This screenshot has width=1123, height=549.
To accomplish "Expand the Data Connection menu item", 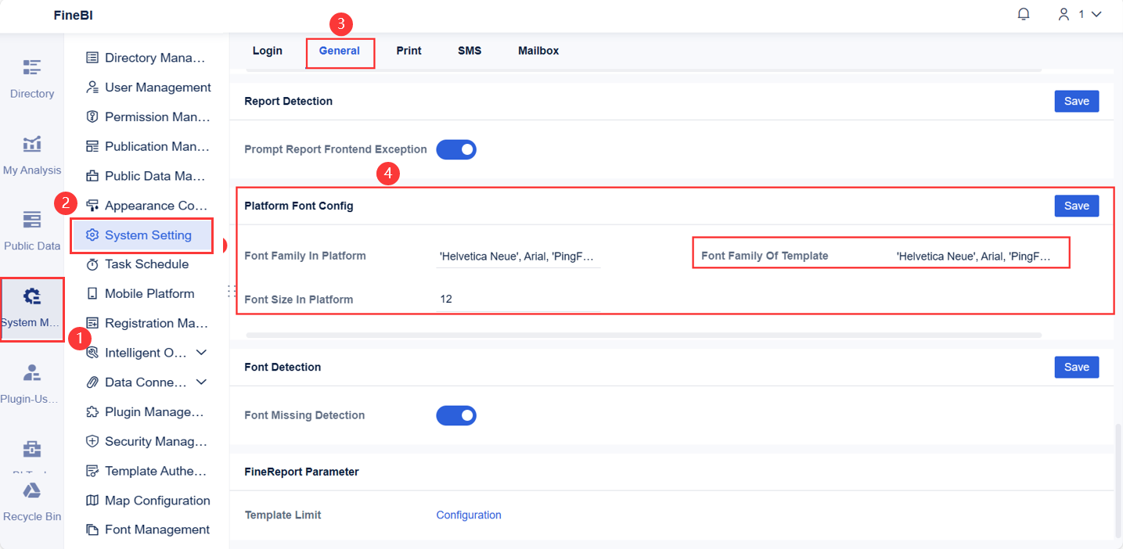I will (x=152, y=382).
